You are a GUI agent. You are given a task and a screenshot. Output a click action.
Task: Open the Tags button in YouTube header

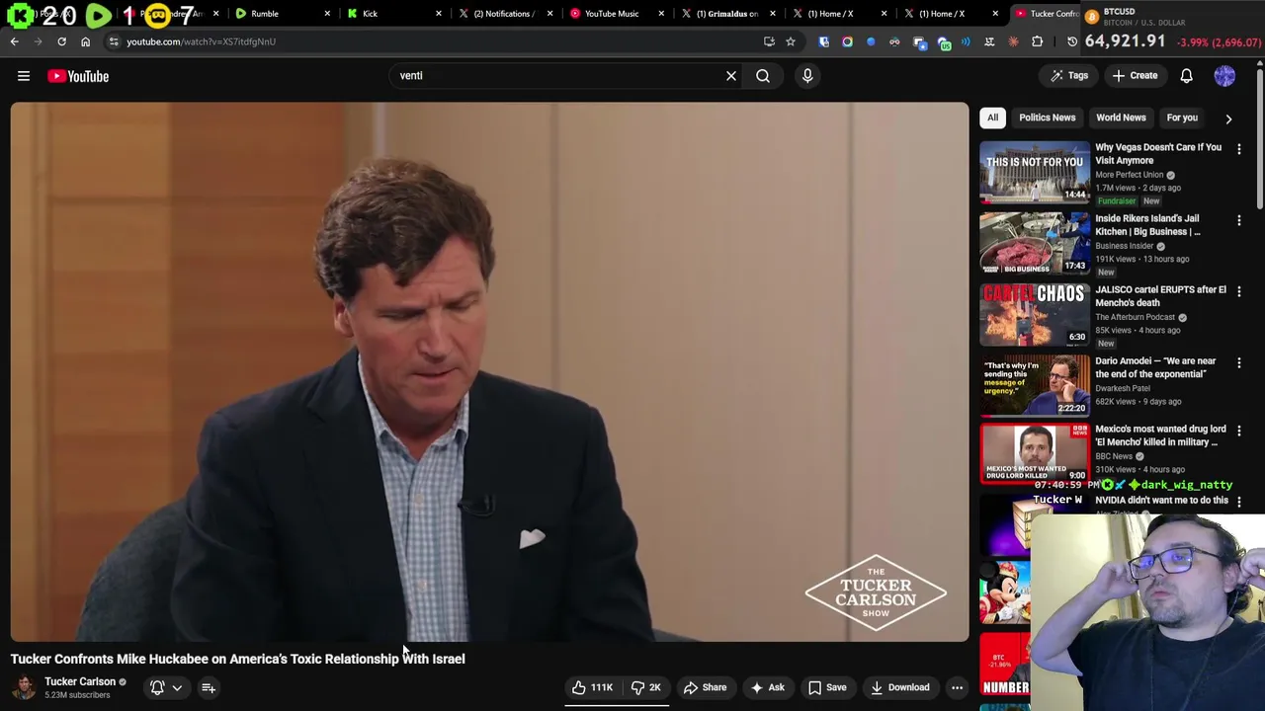pos(1069,76)
